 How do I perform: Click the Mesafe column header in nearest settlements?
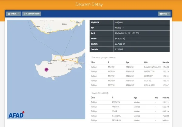coord(166,62)
